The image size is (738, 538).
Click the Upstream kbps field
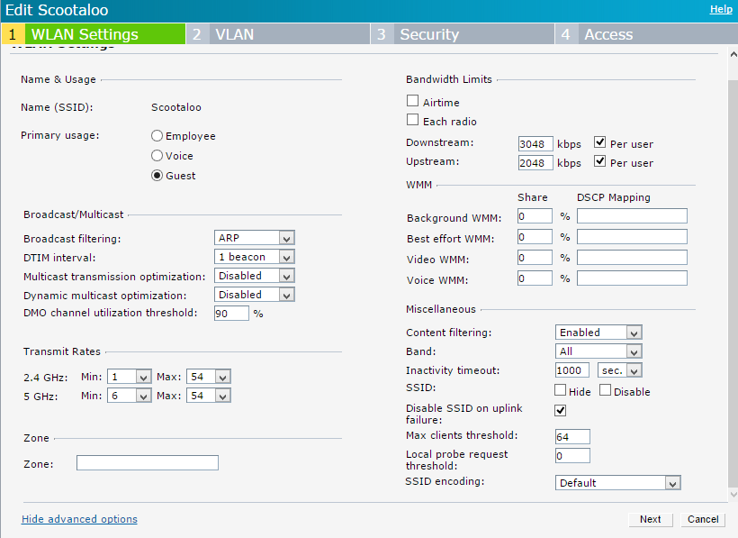(x=535, y=163)
